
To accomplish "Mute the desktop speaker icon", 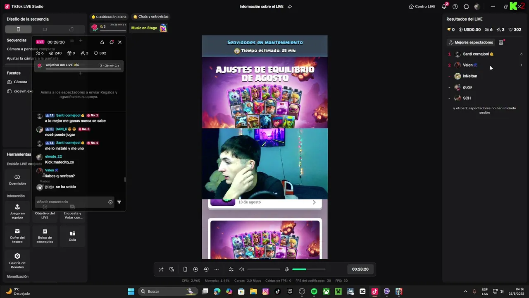I will pos(242,269).
